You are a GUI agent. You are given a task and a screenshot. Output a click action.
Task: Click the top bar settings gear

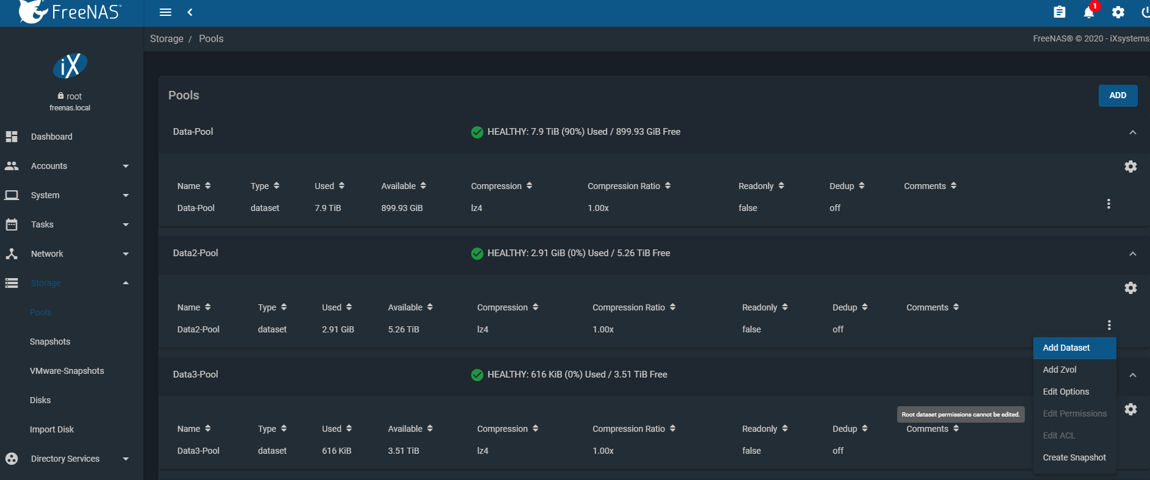1118,13
